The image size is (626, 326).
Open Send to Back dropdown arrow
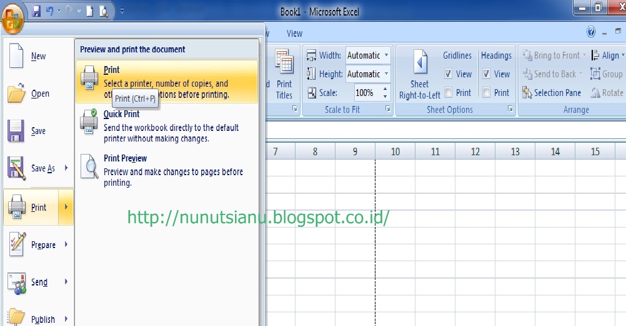[580, 74]
